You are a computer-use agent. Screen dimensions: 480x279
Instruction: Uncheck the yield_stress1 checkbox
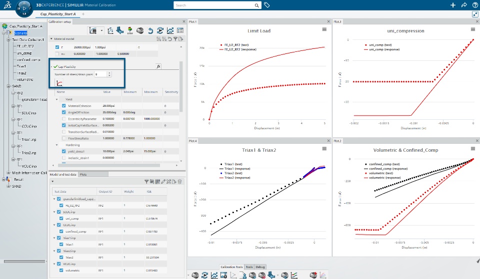tap(63, 151)
